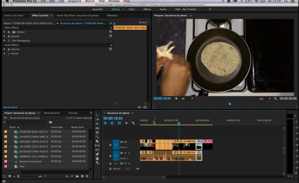Mute the A1 audio track
299x183 pixels.
click(x=125, y=153)
